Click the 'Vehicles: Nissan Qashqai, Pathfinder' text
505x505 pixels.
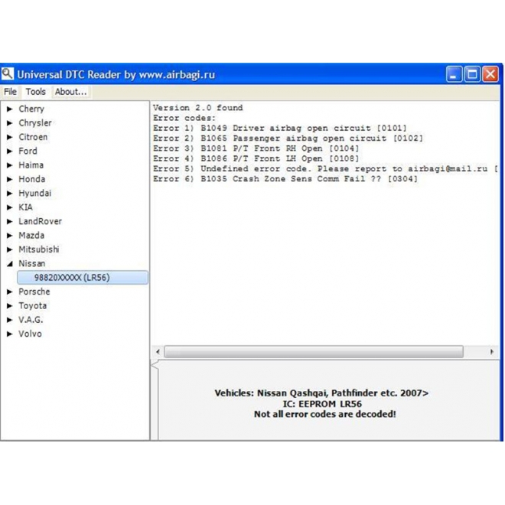pos(321,393)
